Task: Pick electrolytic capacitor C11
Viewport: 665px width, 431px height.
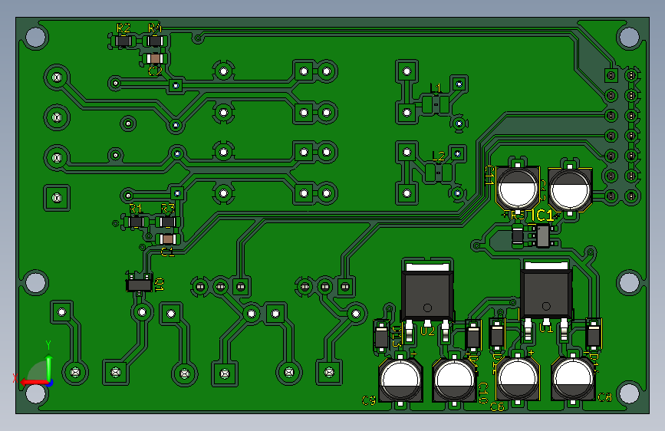Action: tap(518, 188)
